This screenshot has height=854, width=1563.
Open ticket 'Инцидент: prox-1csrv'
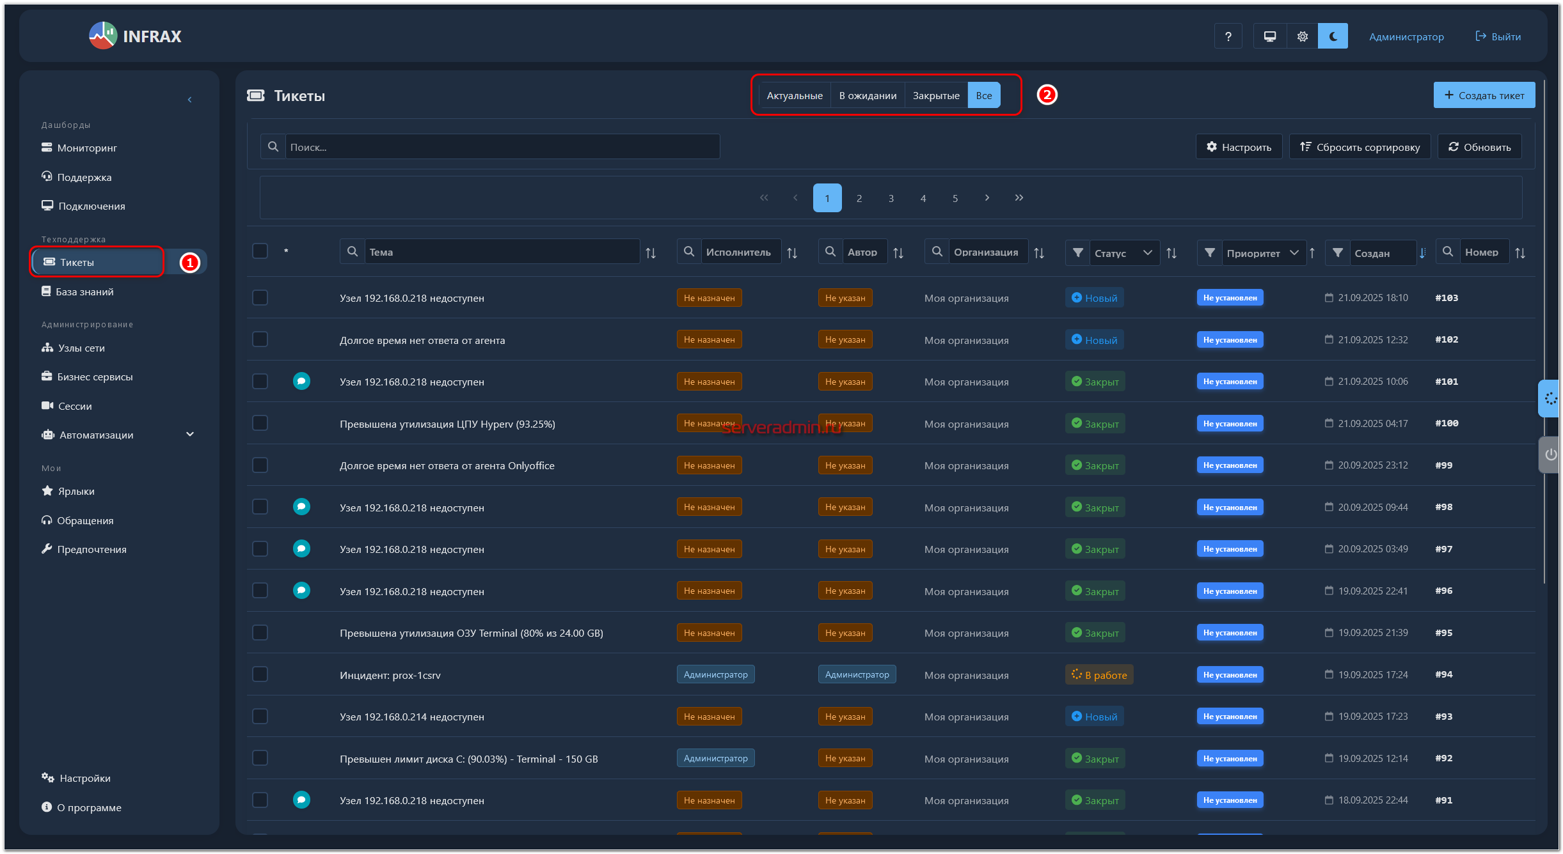(x=390, y=675)
